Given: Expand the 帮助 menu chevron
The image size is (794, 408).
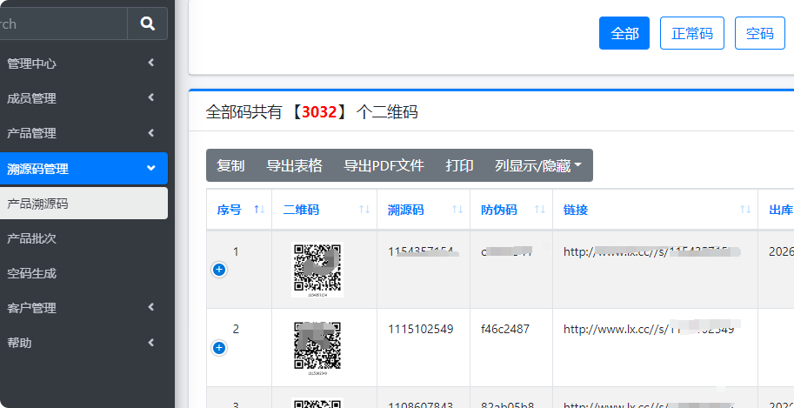Looking at the screenshot, I should coord(151,343).
